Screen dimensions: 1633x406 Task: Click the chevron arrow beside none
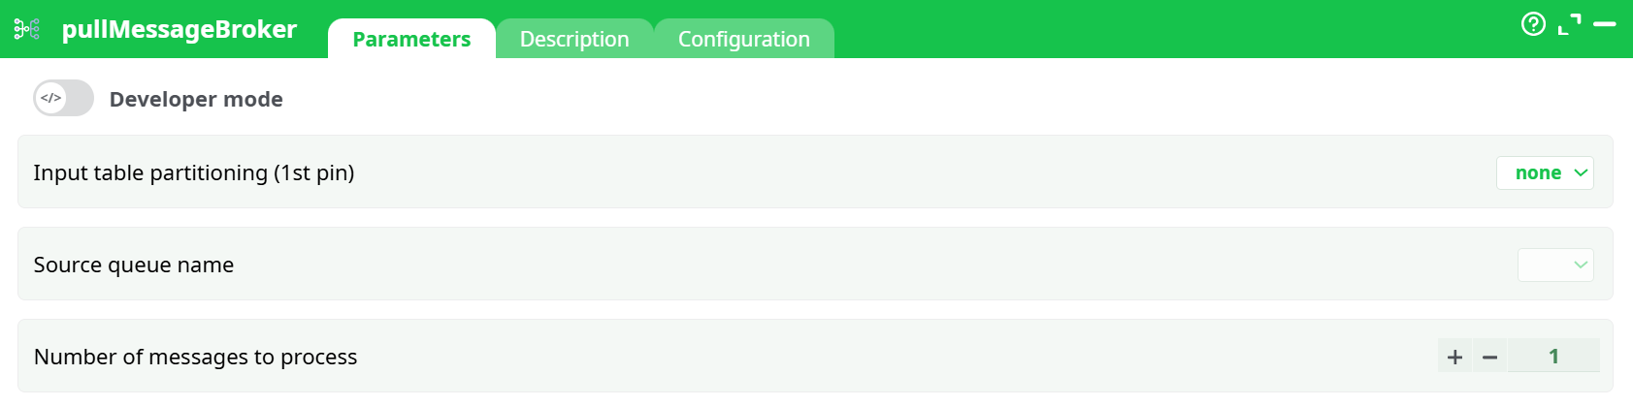(x=1581, y=172)
